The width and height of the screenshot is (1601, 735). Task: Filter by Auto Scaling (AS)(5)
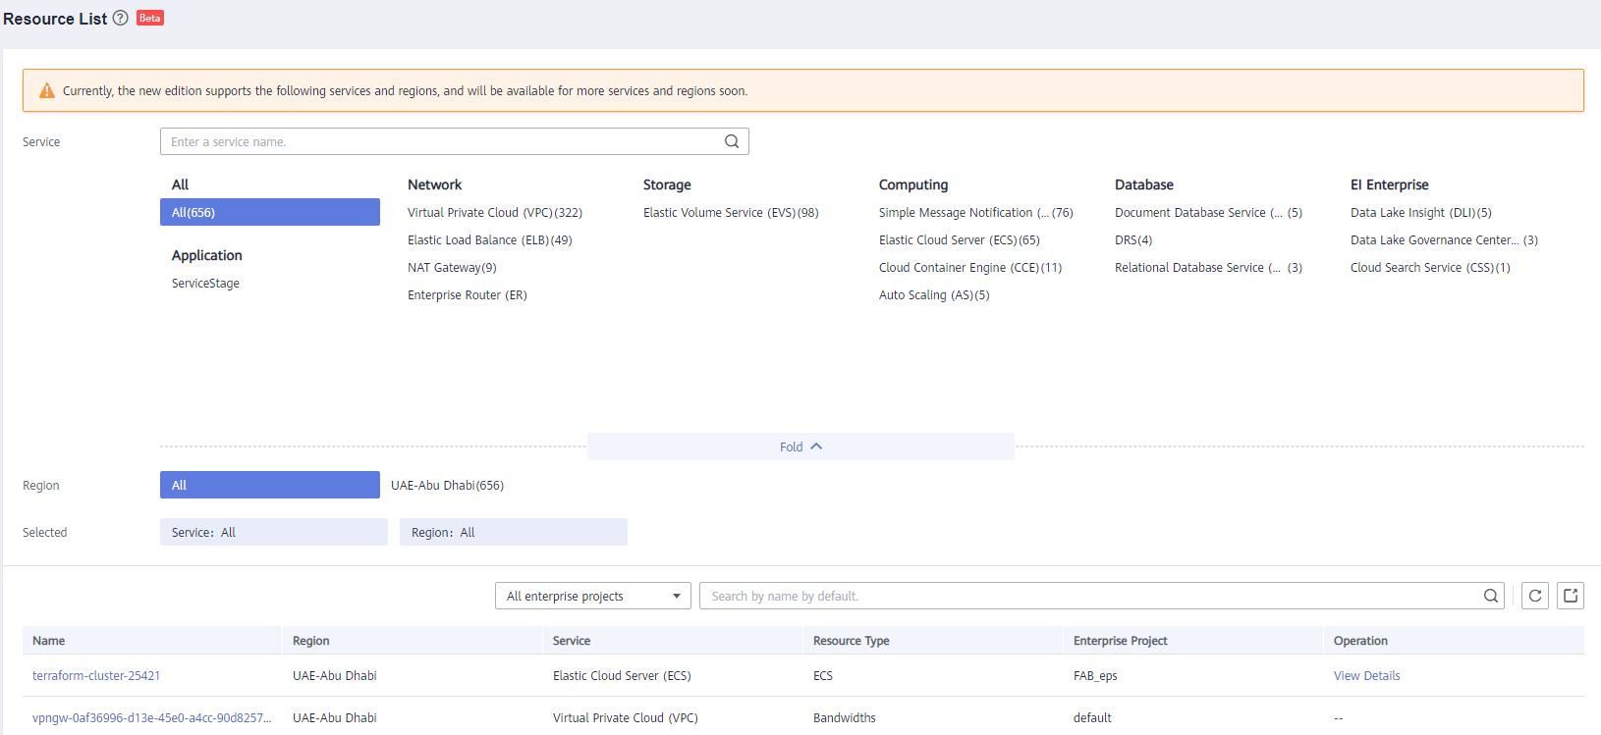pos(934,294)
